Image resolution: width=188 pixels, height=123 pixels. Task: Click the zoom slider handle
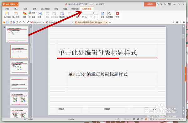166,119
